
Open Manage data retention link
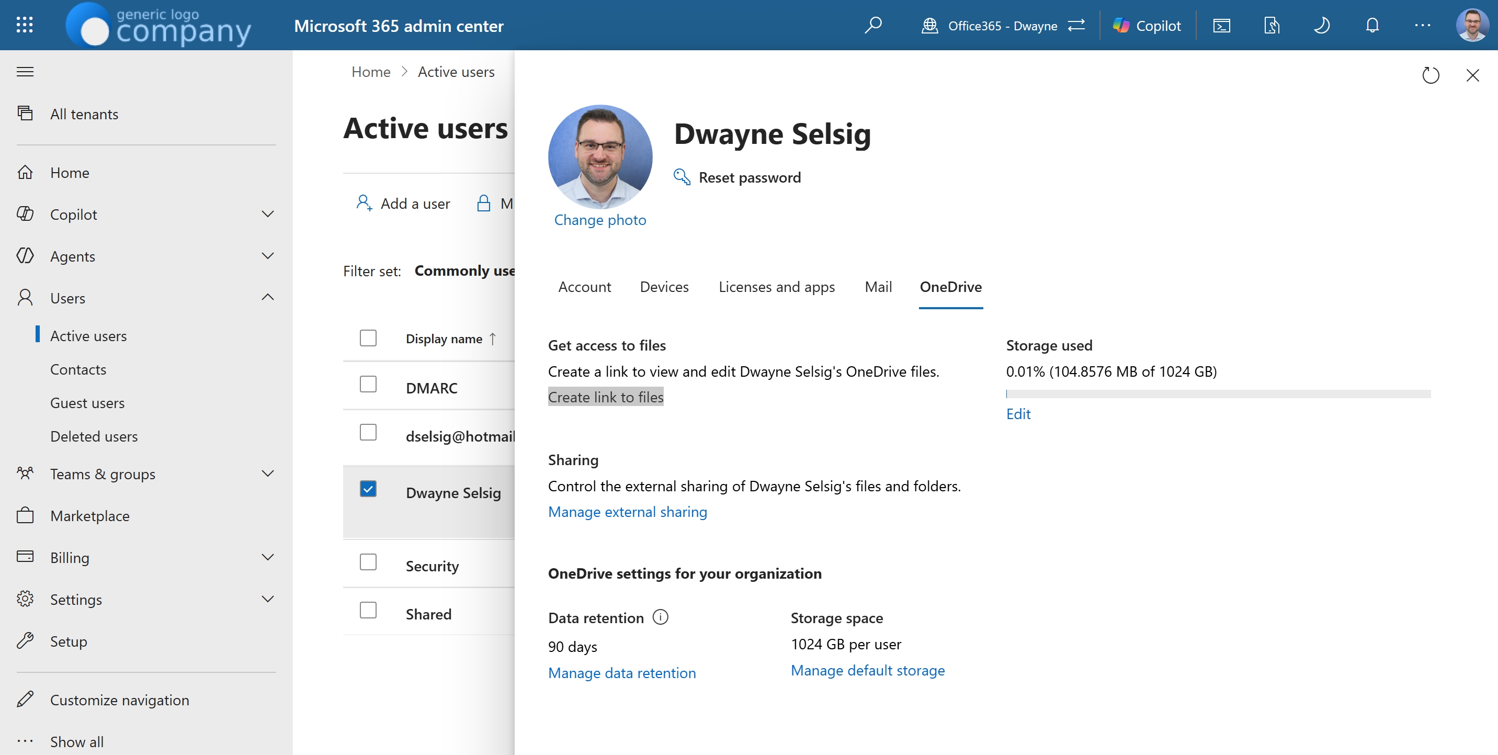622,673
